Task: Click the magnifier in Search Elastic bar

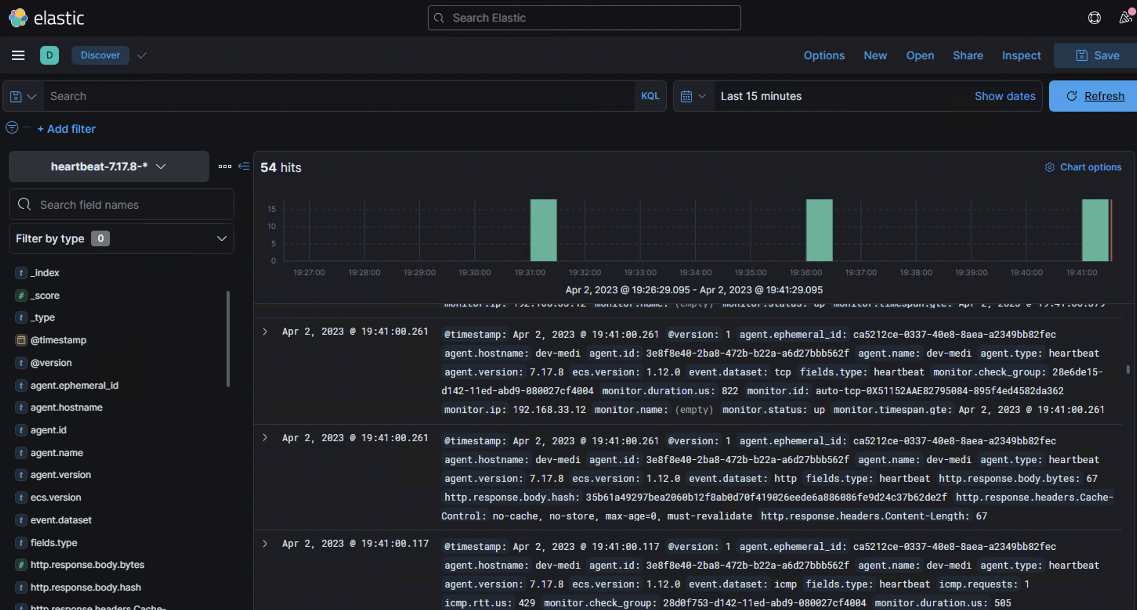Action: pyautogui.click(x=439, y=18)
